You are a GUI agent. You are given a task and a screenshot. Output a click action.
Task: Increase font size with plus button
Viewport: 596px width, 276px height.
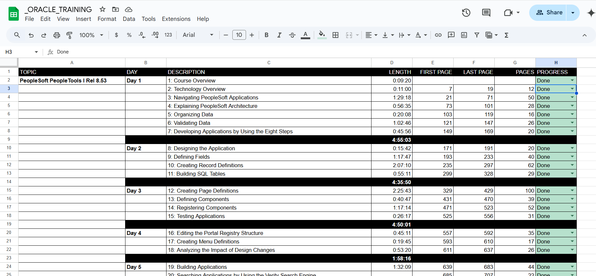point(252,35)
